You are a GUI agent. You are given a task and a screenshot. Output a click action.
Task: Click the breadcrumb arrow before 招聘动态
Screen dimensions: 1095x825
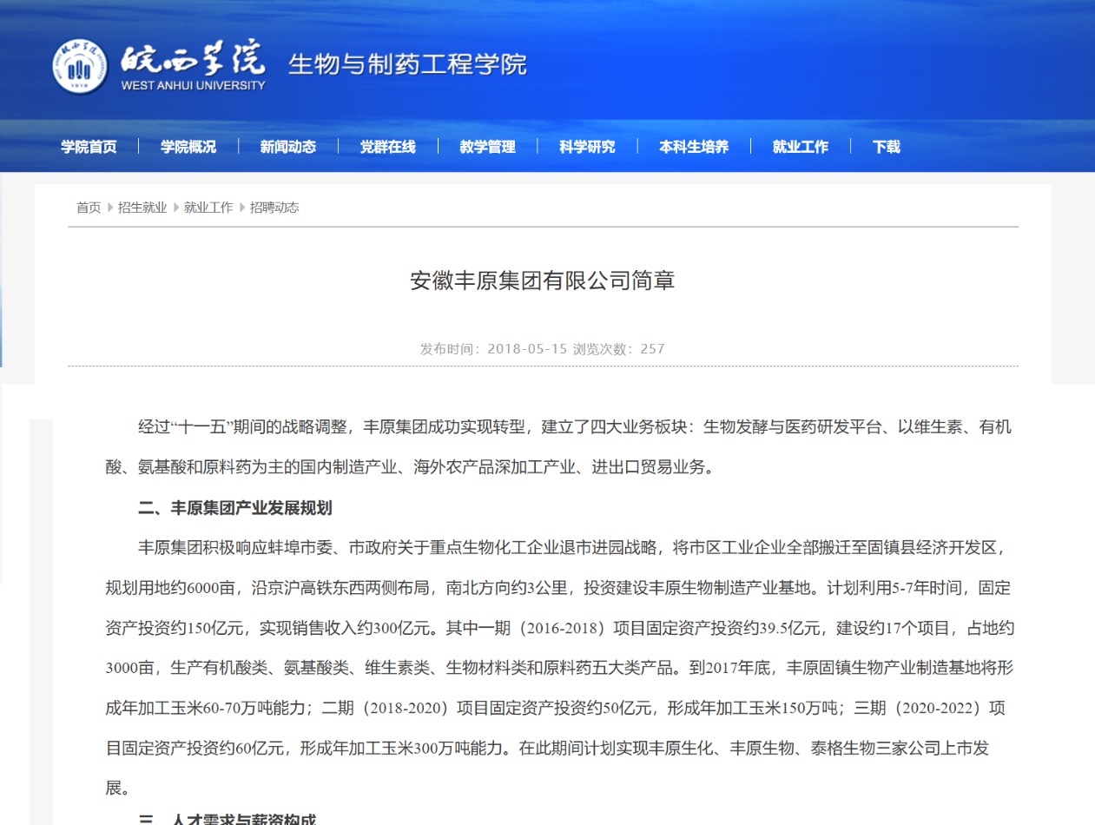click(x=242, y=208)
